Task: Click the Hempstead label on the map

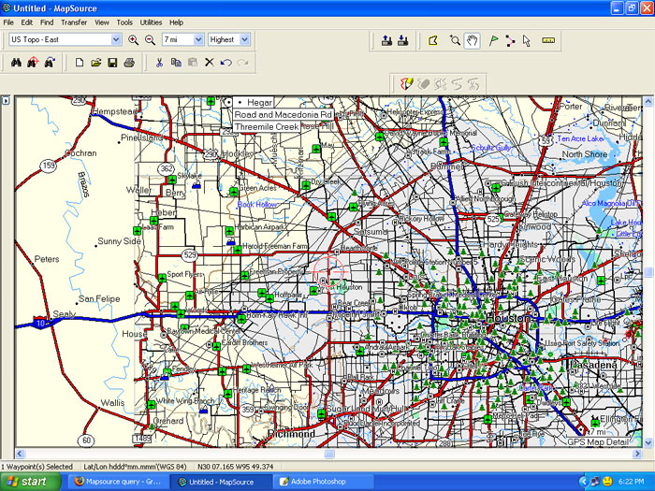Action: [x=115, y=111]
